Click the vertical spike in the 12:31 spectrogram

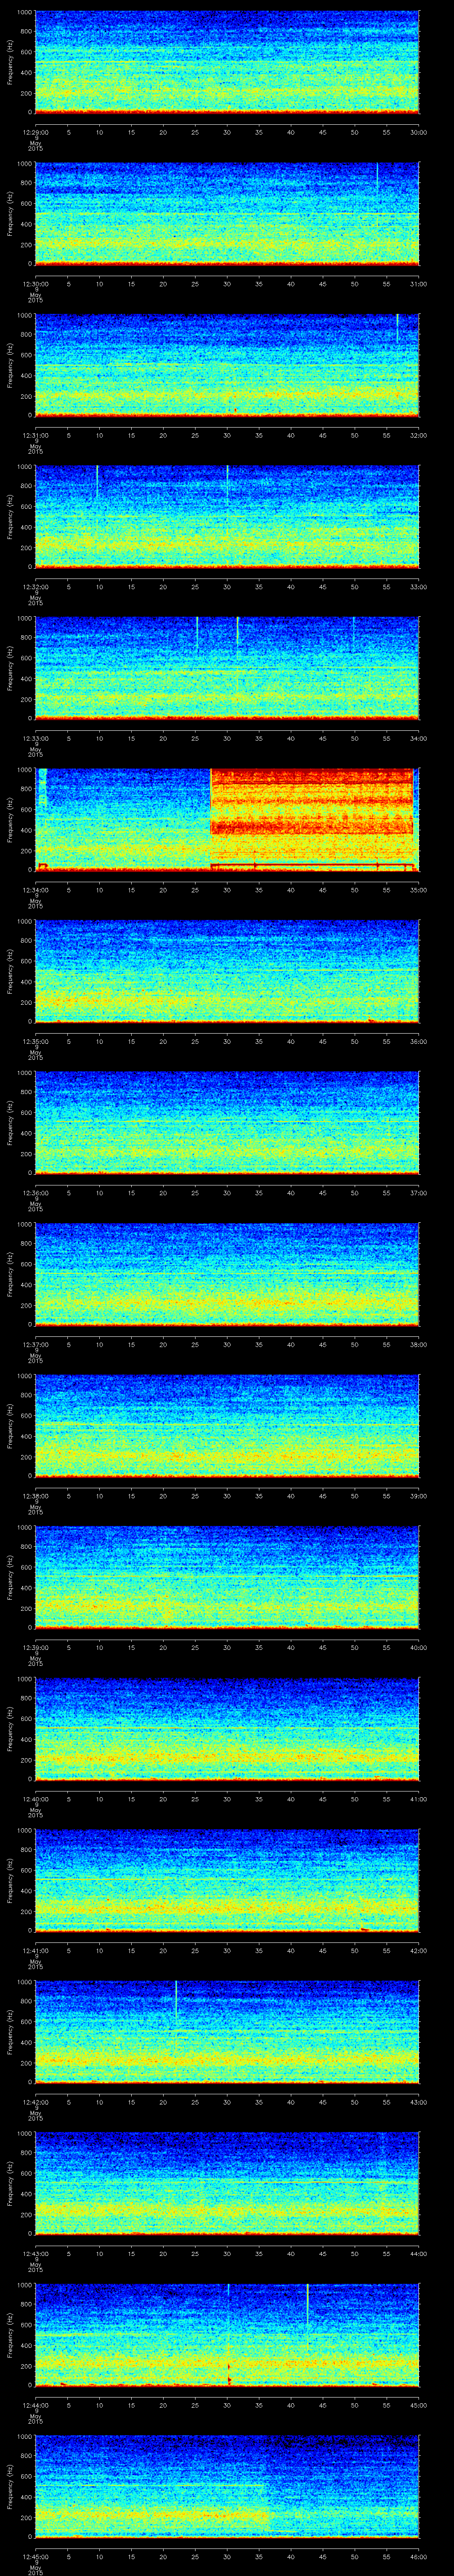pyautogui.click(x=397, y=328)
